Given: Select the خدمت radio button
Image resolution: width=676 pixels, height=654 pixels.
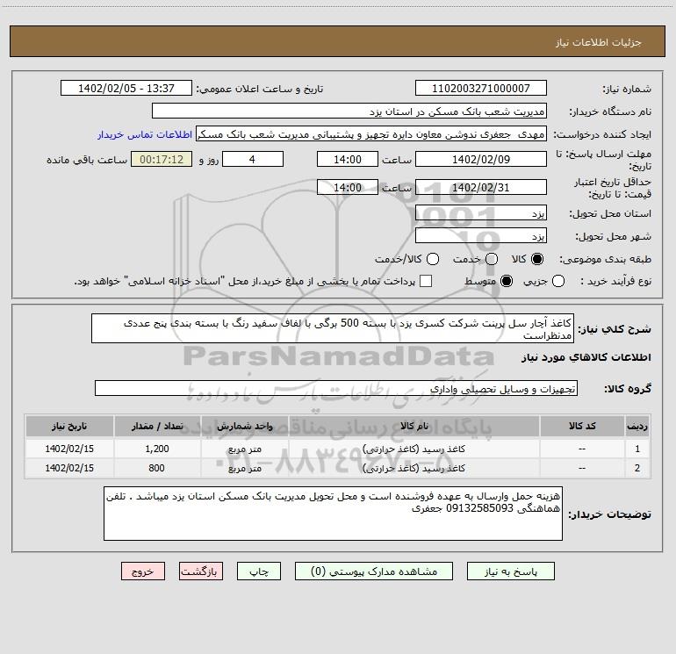Looking at the screenshot, I should pyautogui.click(x=492, y=259).
